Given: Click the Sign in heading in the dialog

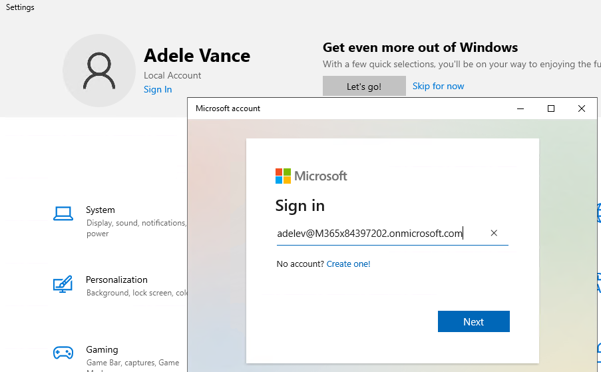Looking at the screenshot, I should (300, 206).
